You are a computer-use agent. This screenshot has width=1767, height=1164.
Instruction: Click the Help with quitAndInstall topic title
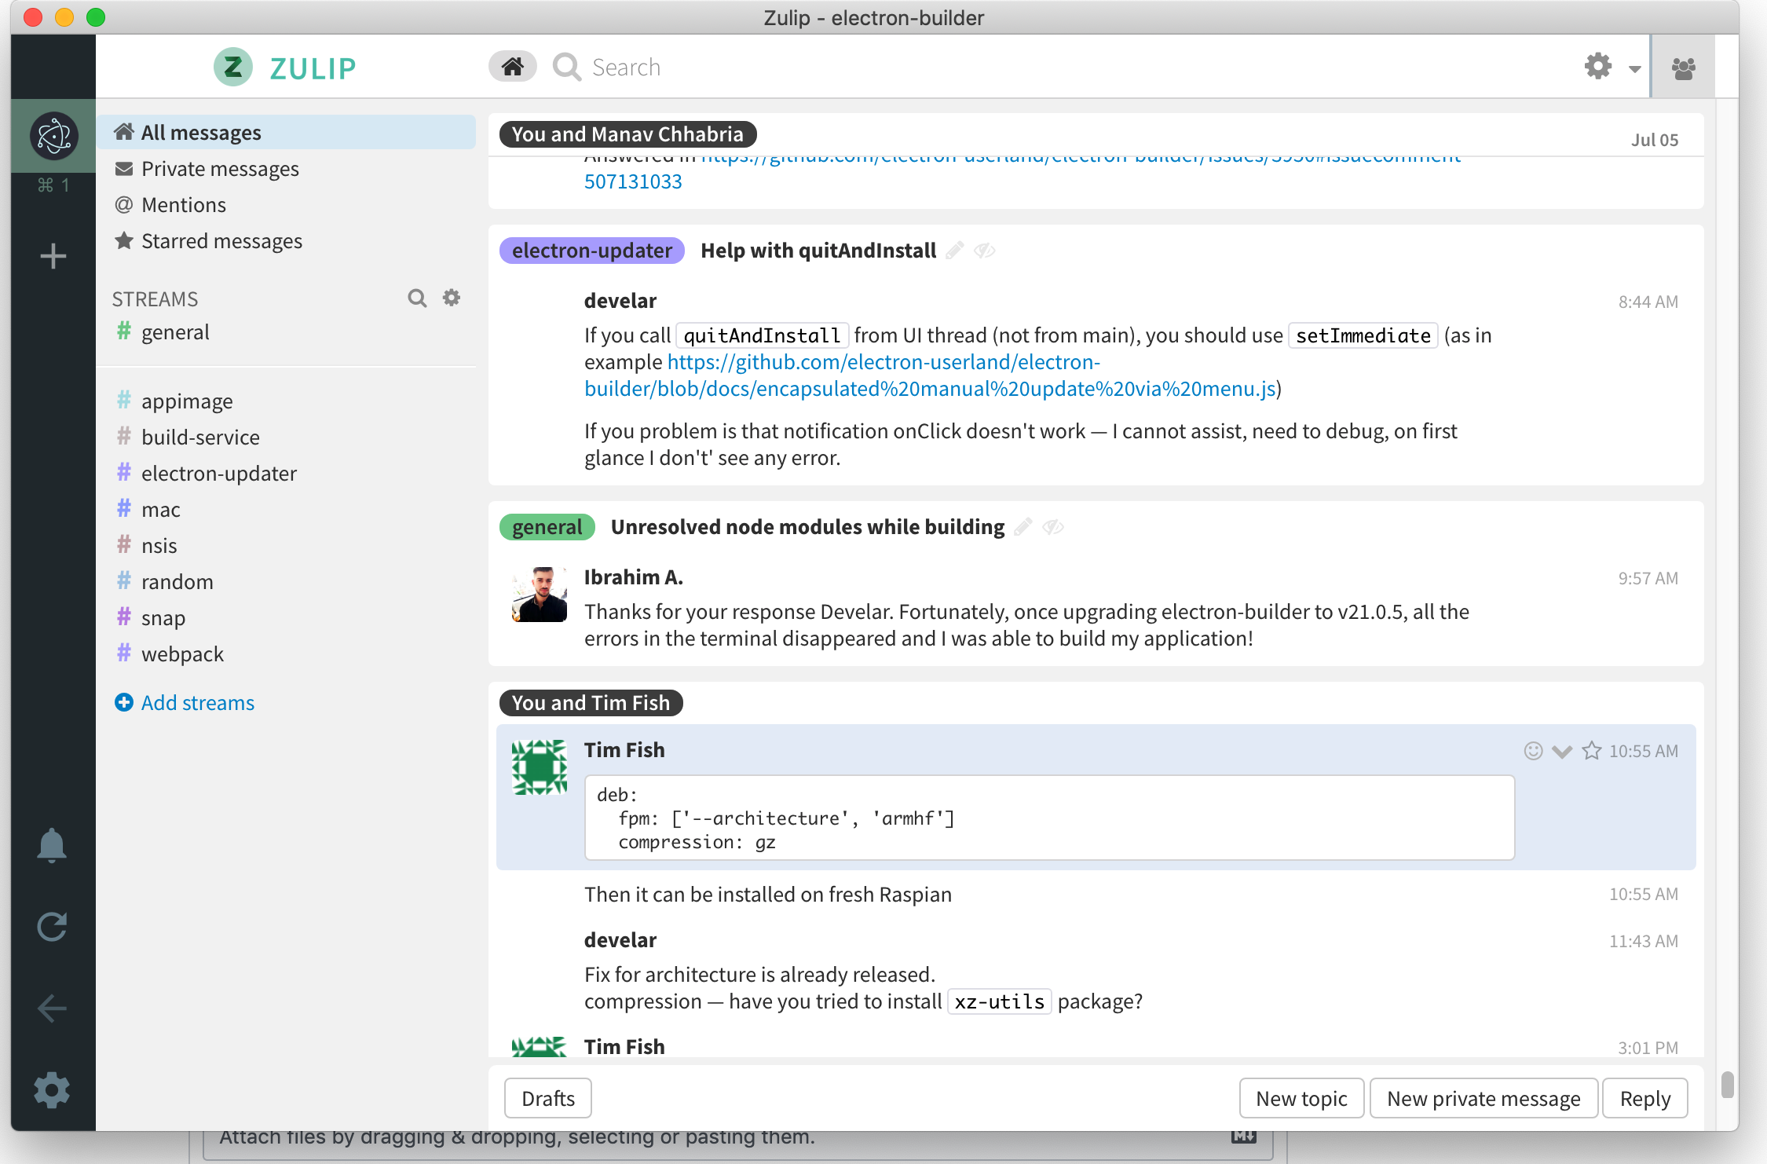[818, 251]
